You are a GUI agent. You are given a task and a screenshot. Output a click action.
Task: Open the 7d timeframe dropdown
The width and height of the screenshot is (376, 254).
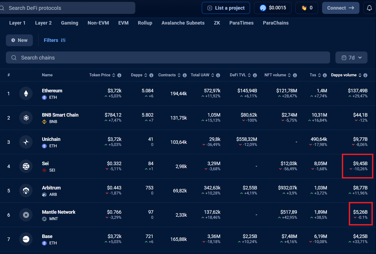click(x=351, y=57)
